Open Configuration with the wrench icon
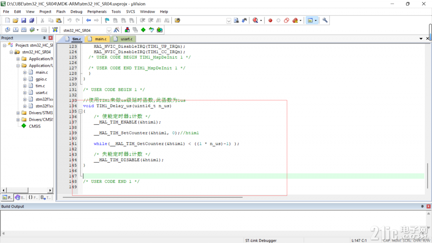 point(325,20)
